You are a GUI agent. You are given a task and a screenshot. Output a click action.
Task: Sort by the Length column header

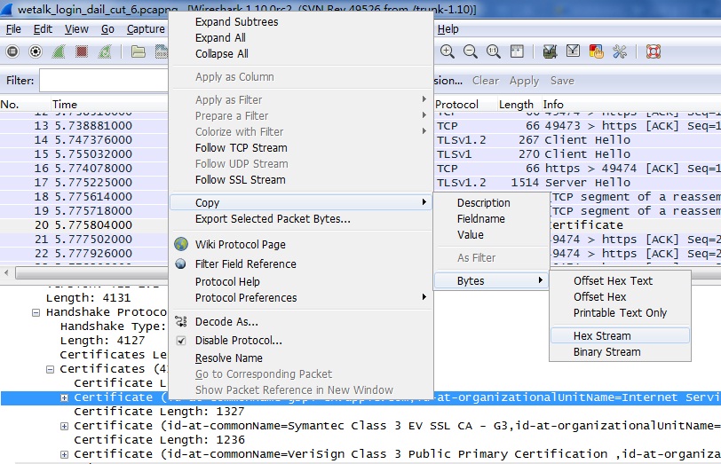[x=518, y=105]
